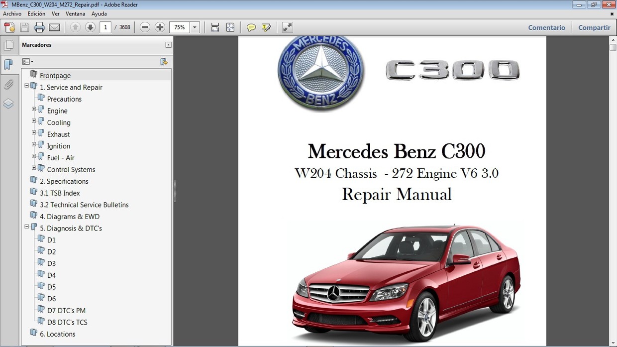Jump to the D5 bookmark
Image resolution: width=617 pixels, height=347 pixels.
[51, 287]
